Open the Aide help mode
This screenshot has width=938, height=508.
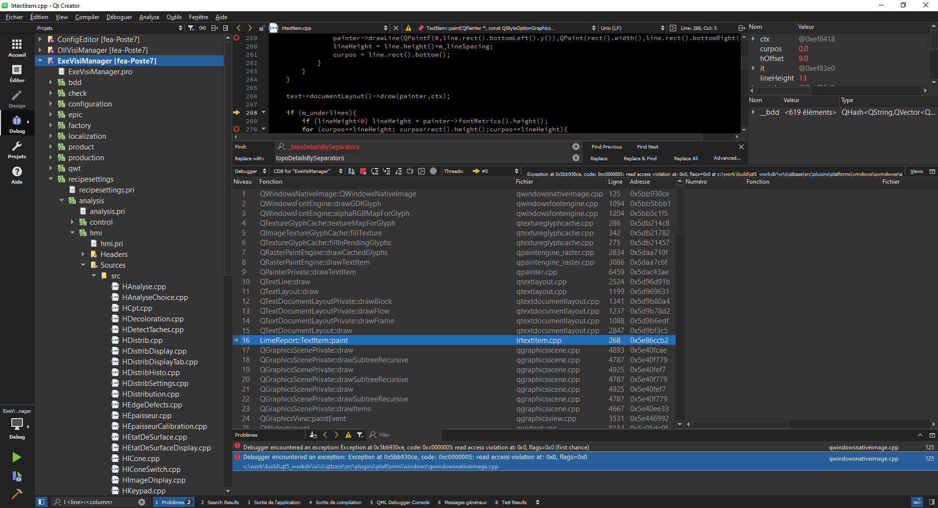[17, 175]
